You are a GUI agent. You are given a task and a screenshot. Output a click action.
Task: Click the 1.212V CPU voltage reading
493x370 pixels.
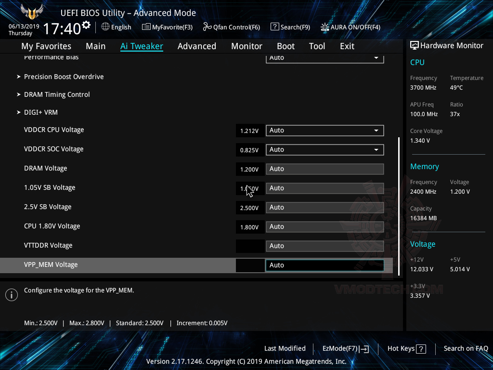click(250, 131)
